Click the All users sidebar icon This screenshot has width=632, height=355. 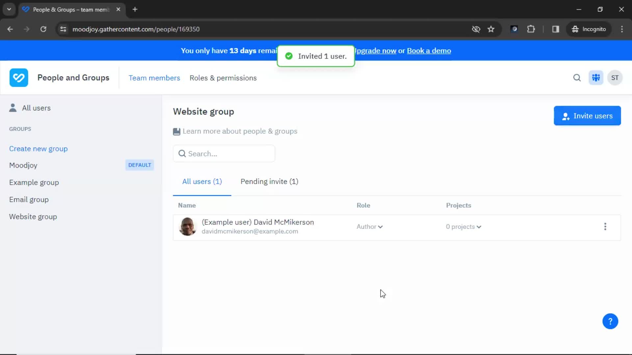[x=13, y=107]
